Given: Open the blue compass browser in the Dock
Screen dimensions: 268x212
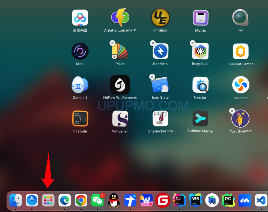Looking at the screenshot, I should point(32,200).
